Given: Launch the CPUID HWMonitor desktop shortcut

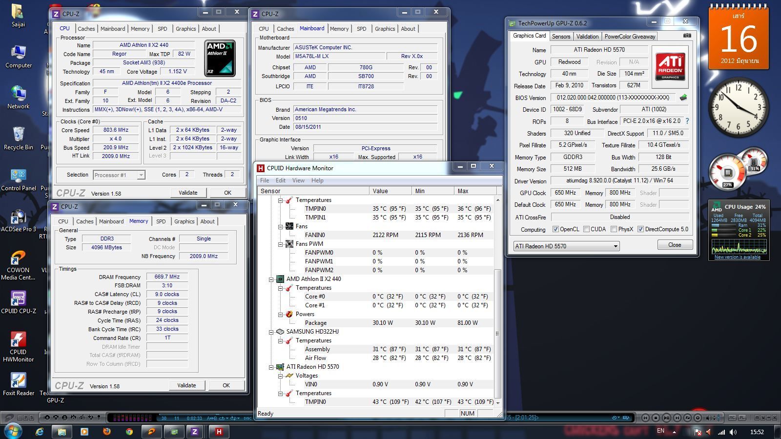Looking at the screenshot, I should tap(18, 347).
